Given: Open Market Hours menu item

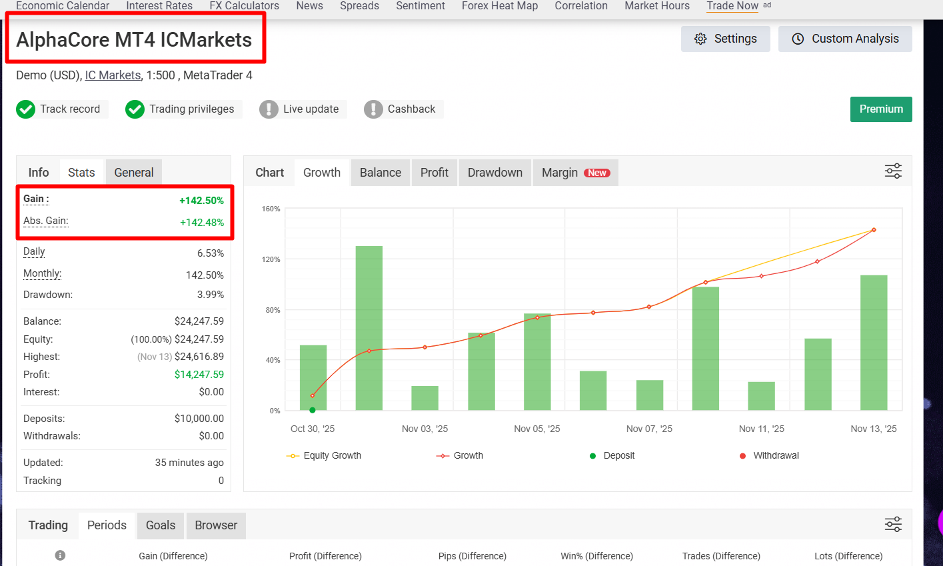Looking at the screenshot, I should point(657,6).
